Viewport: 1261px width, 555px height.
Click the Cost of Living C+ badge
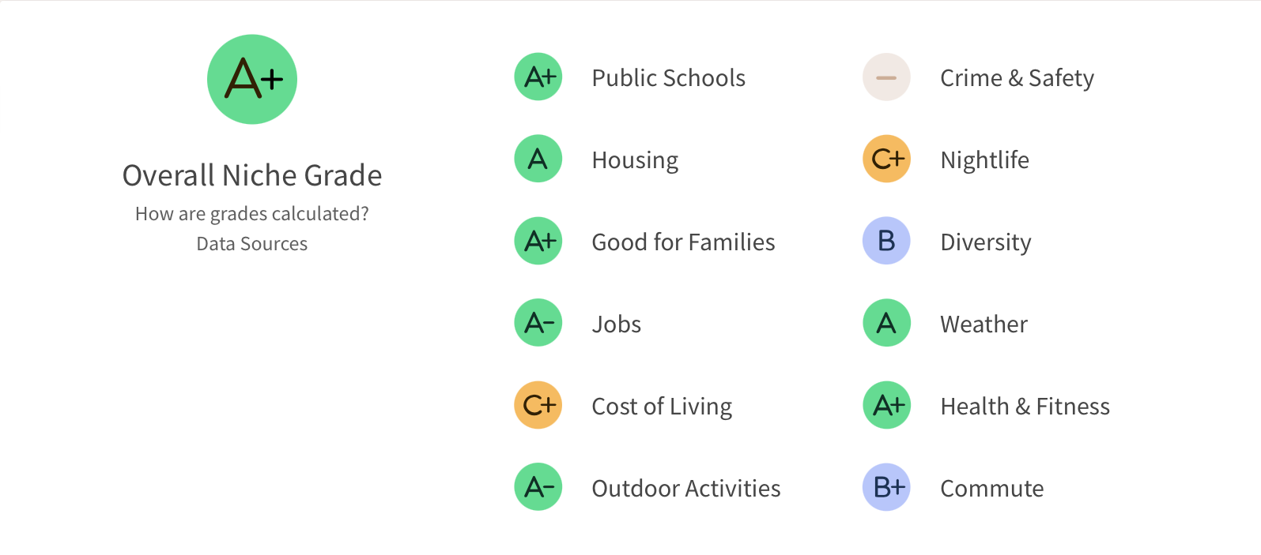pos(538,405)
